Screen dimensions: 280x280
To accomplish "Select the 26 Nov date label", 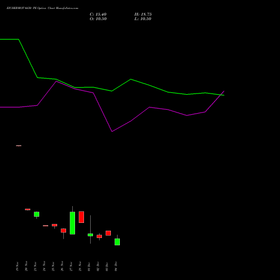I will (x=62, y=266).
